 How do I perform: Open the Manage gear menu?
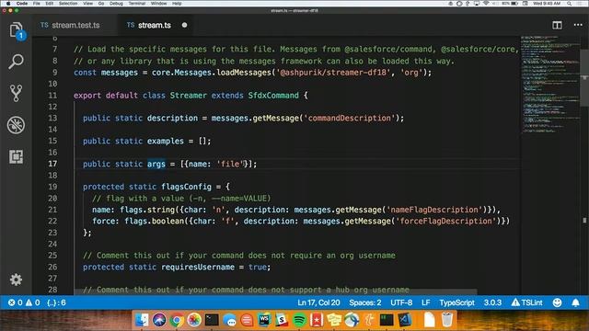point(16,280)
